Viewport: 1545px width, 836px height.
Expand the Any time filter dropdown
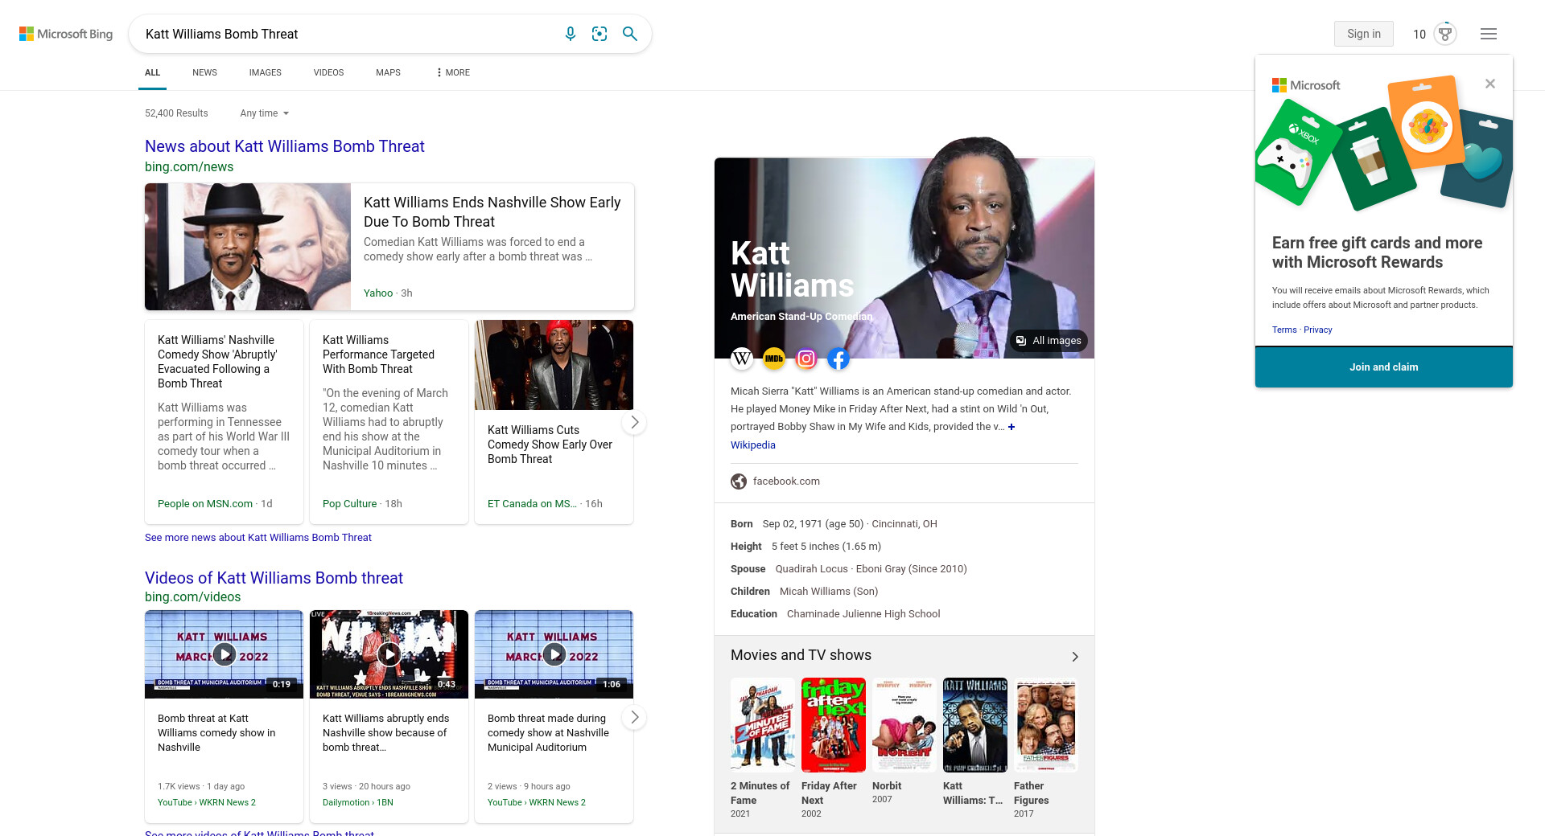(264, 113)
